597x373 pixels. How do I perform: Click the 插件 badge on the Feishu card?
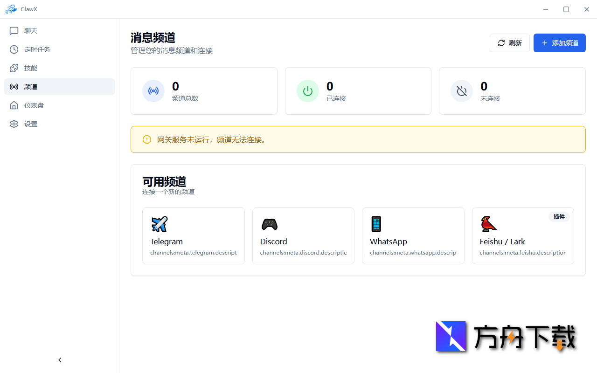click(559, 216)
